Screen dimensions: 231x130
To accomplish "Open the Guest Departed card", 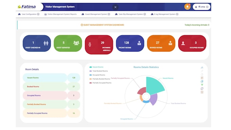I will pyautogui.click(x=68, y=43).
